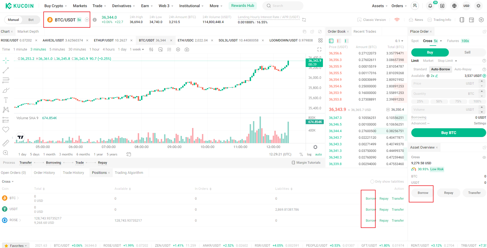Open the layout settings hexagon icon
Viewport: 487px width, 248px height.
pyautogui.click(x=481, y=20)
